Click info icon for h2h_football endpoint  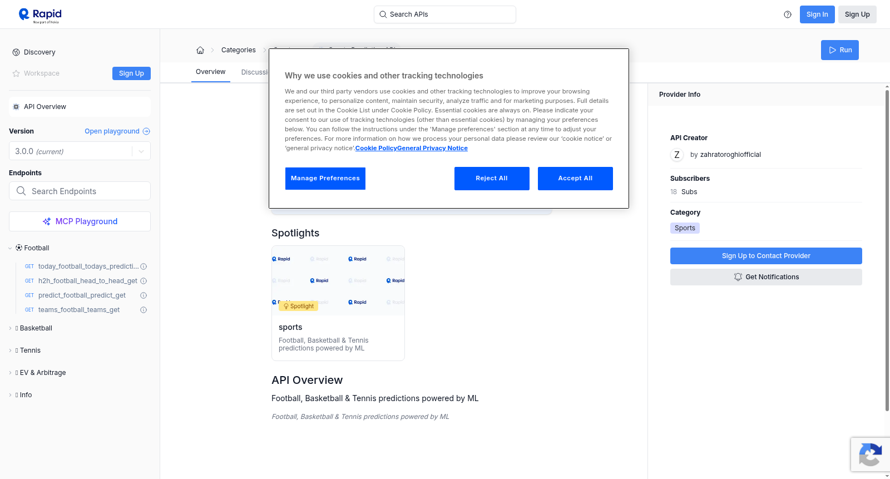(144, 281)
